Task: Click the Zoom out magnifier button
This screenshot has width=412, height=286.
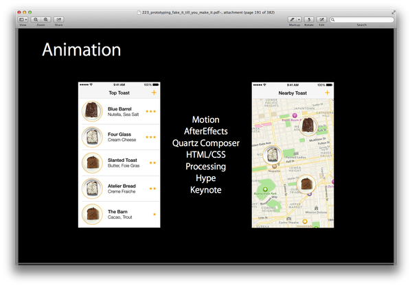Action: click(36, 20)
